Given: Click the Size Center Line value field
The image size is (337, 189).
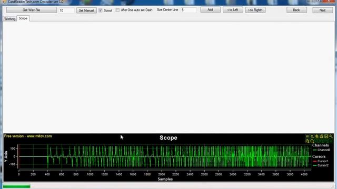Looking at the screenshot, I should coord(189,10).
